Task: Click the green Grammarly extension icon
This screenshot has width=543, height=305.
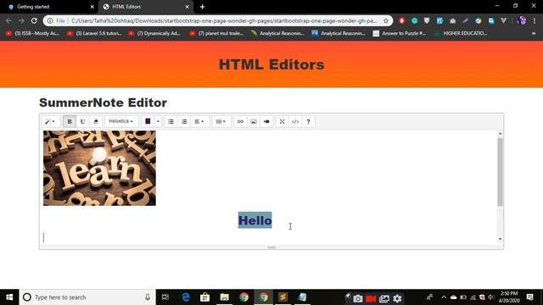Action: coord(414,20)
